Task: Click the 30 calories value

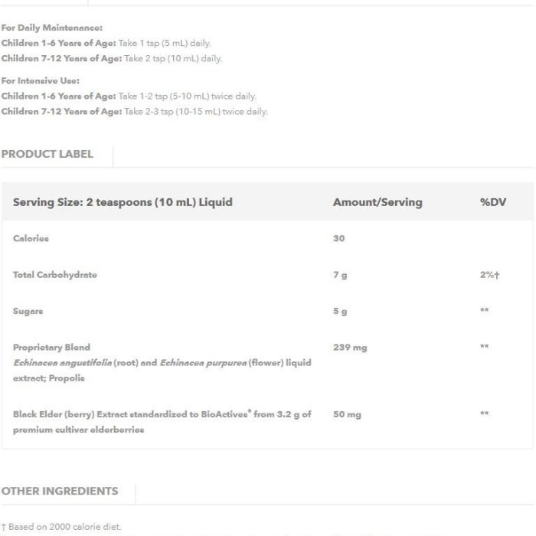Action: pyautogui.click(x=338, y=238)
